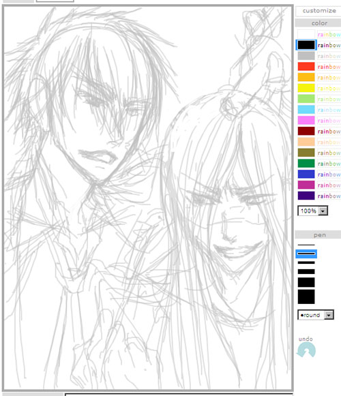Image resolution: width=341 pixels, height=396 pixels.
Task: Enable rainbow mode beside yellow swatch
Action: coord(329,88)
